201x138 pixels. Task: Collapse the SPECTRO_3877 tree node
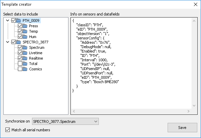(x=7, y=42)
